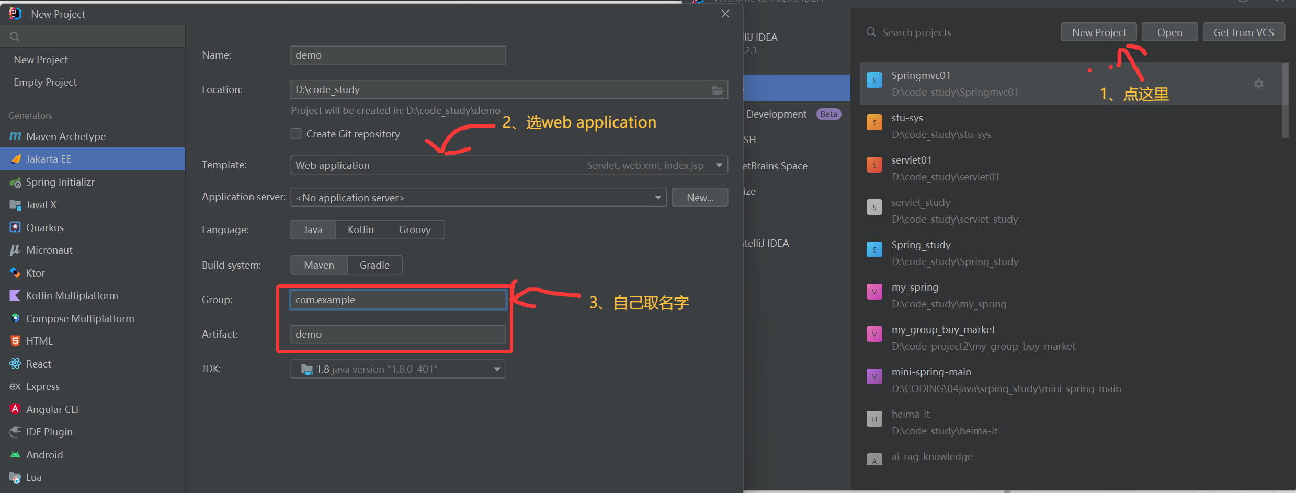Click the Artifact input field
Screen dimensions: 1296x493
(x=398, y=334)
